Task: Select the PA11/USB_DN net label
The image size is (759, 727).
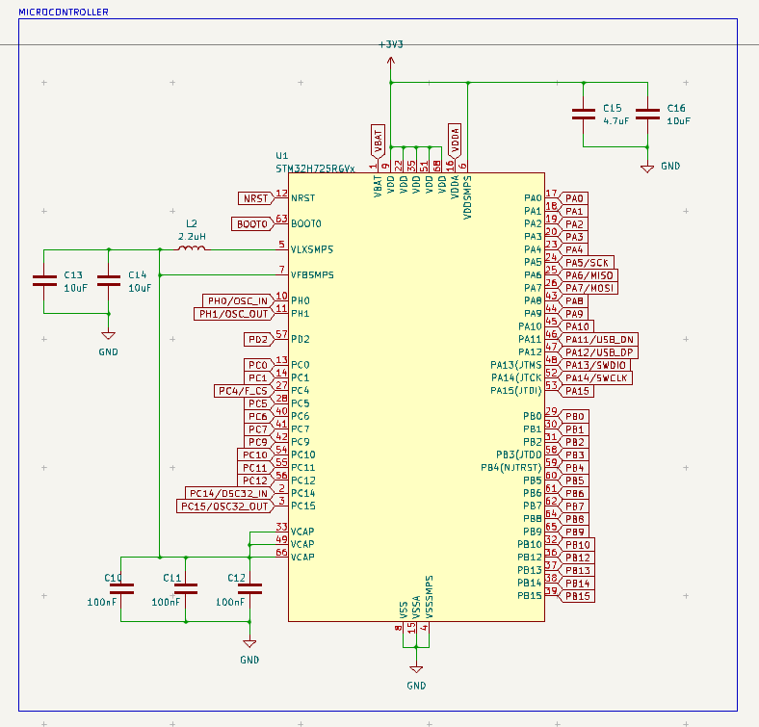Action: point(598,340)
